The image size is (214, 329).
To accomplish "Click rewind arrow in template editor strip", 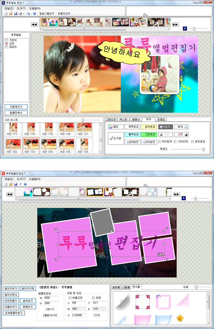I will pyautogui.click(x=9, y=194).
